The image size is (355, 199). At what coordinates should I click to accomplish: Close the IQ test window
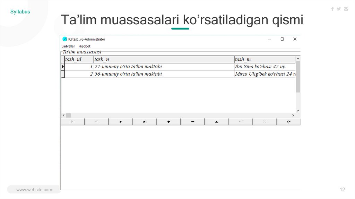pyautogui.click(x=295, y=39)
